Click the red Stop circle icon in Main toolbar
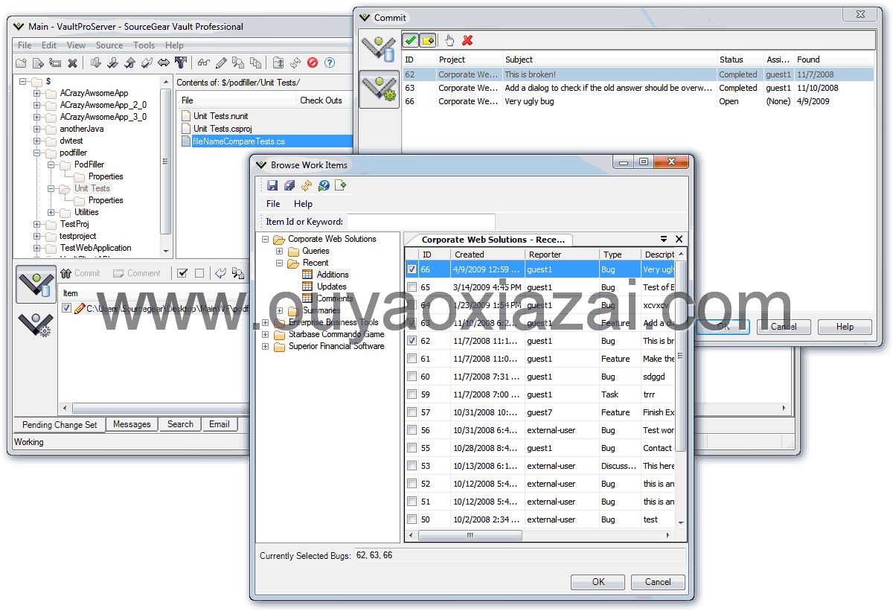 pyautogui.click(x=313, y=63)
